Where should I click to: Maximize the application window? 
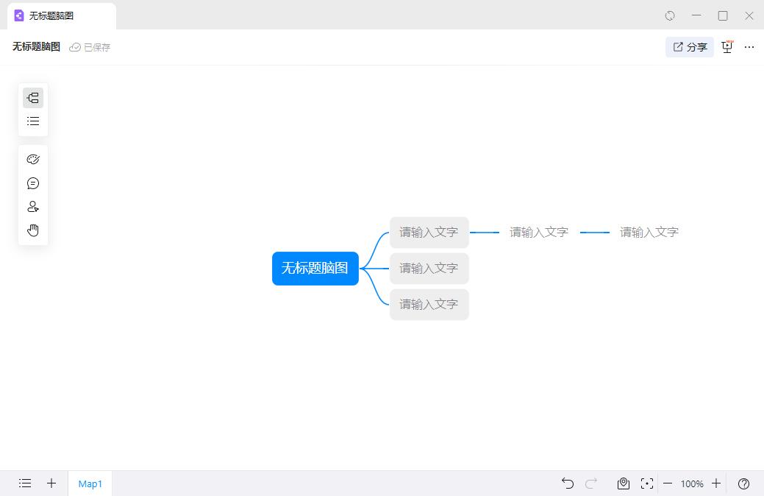(723, 15)
